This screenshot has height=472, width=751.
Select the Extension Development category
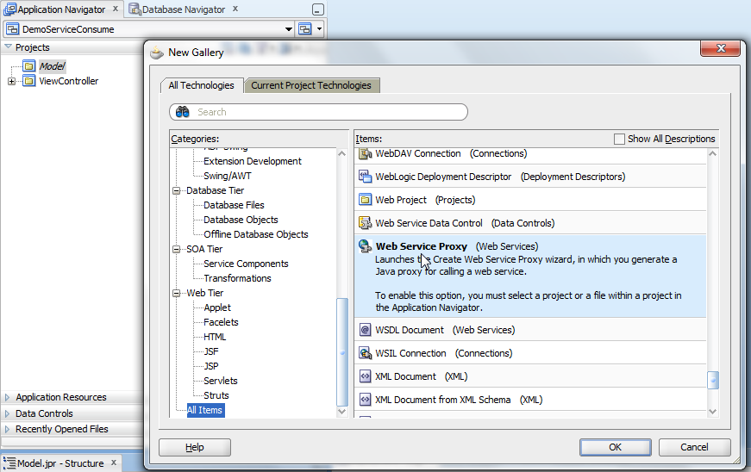253,161
